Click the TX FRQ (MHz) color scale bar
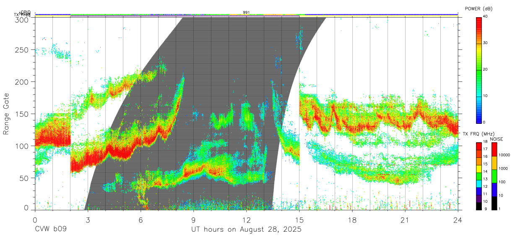The image size is (515, 238). click(x=479, y=176)
